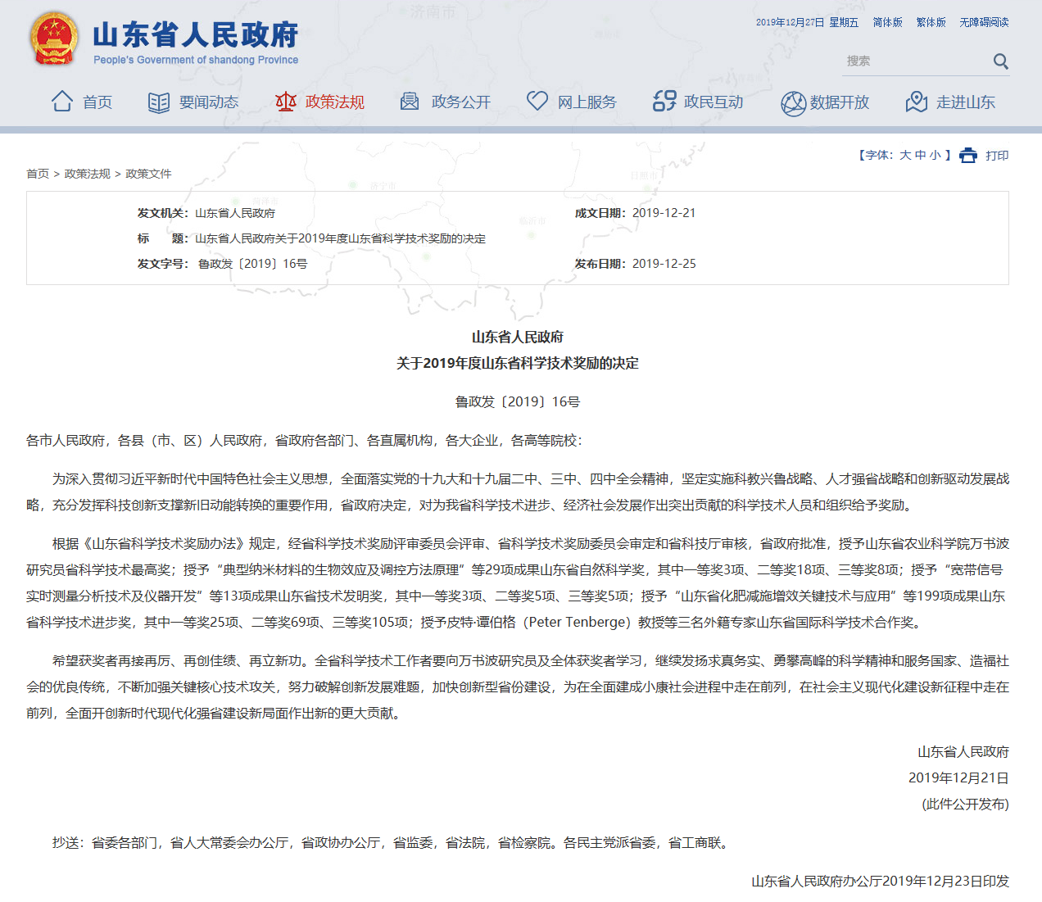Click the heart icon for 网上服务

(537, 101)
